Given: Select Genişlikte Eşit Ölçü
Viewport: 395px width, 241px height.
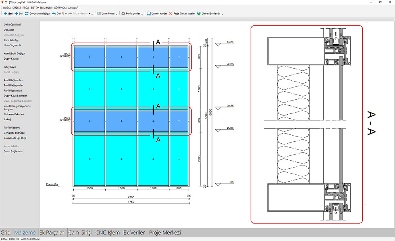Looking at the screenshot, I should point(14,133).
